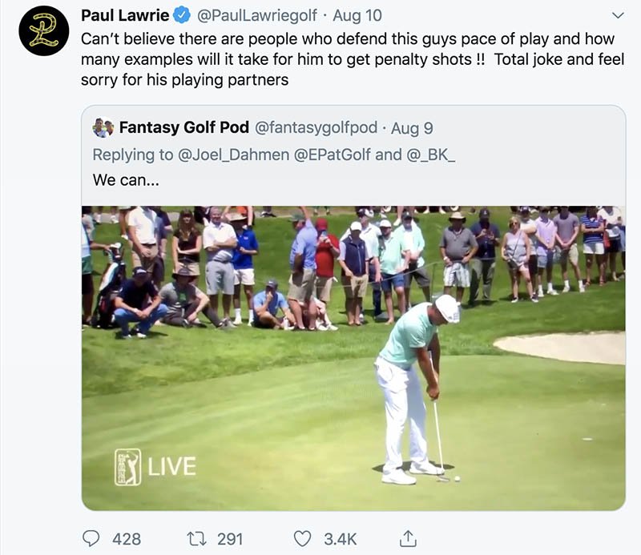
Task: Click the blue verified badge
Action: 180,15
